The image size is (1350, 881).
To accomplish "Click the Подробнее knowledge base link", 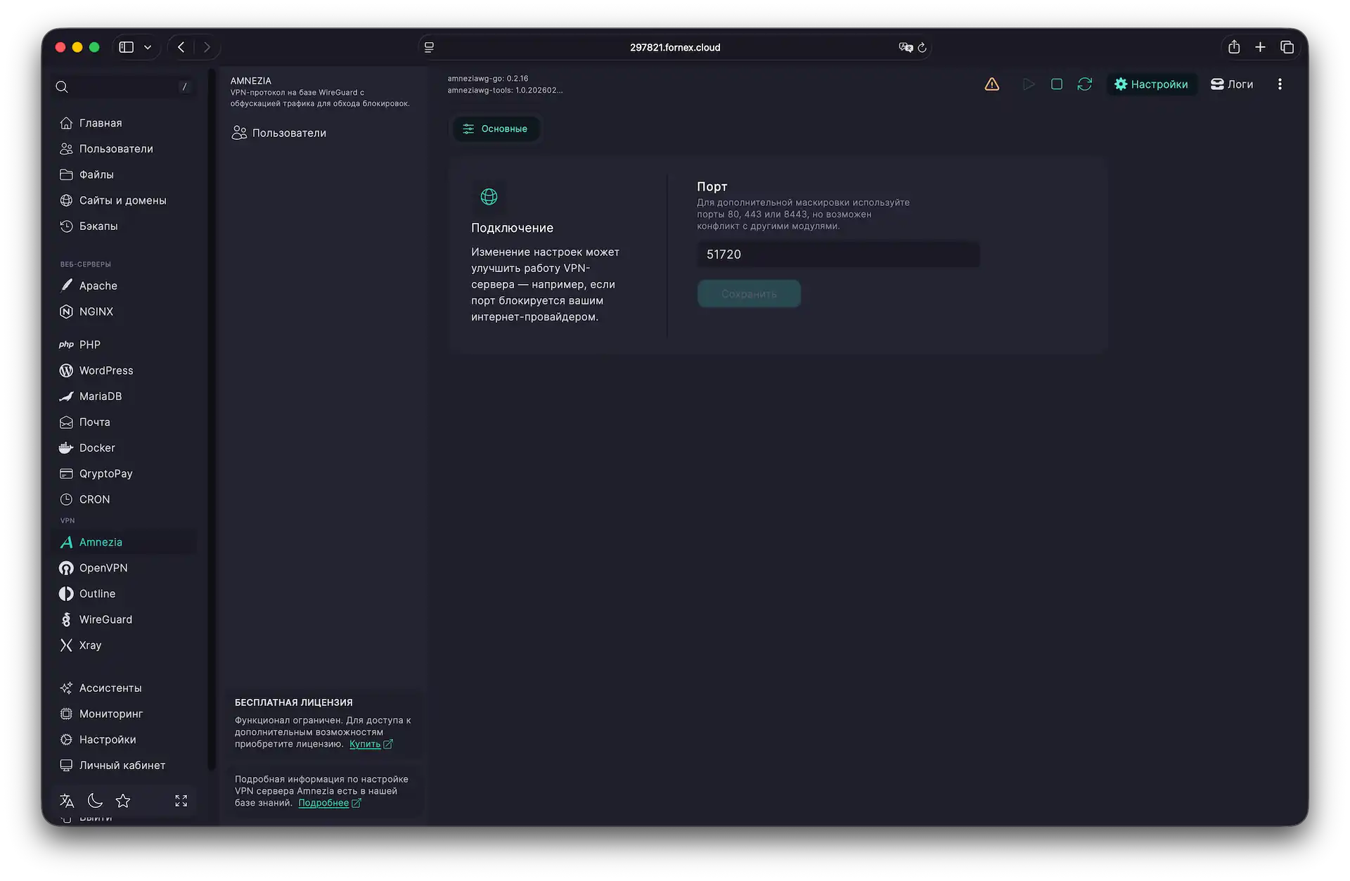I will click(323, 803).
